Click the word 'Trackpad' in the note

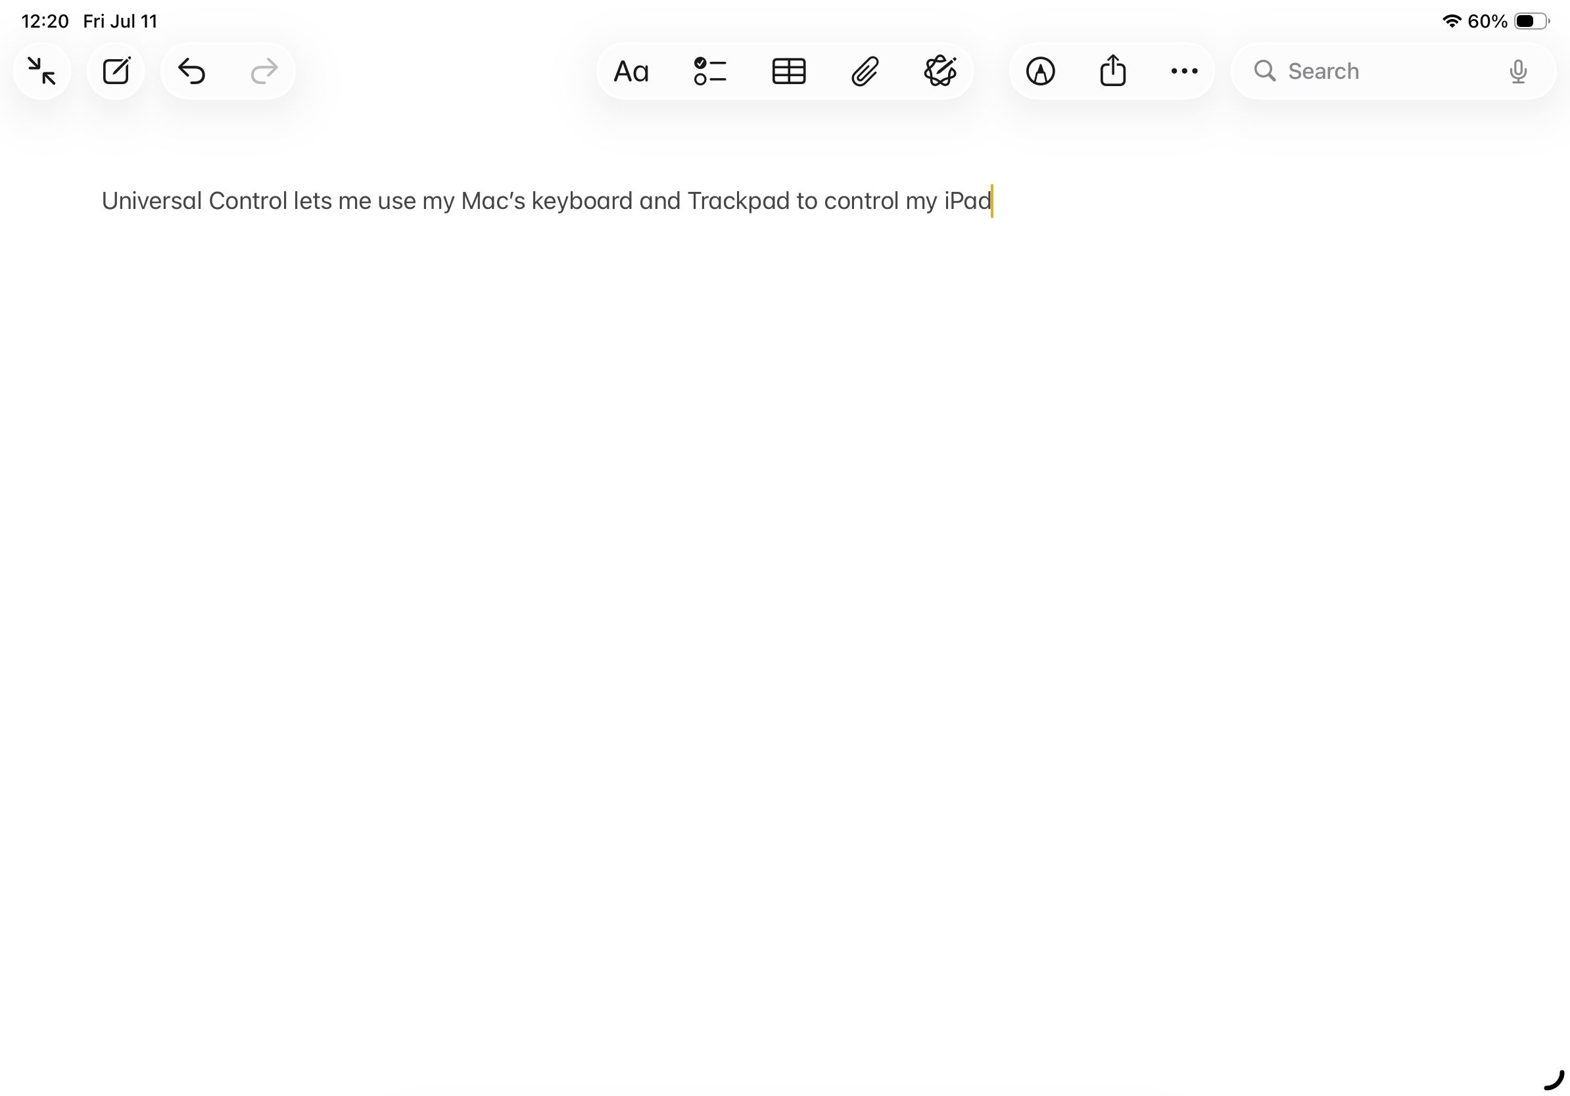point(738,201)
